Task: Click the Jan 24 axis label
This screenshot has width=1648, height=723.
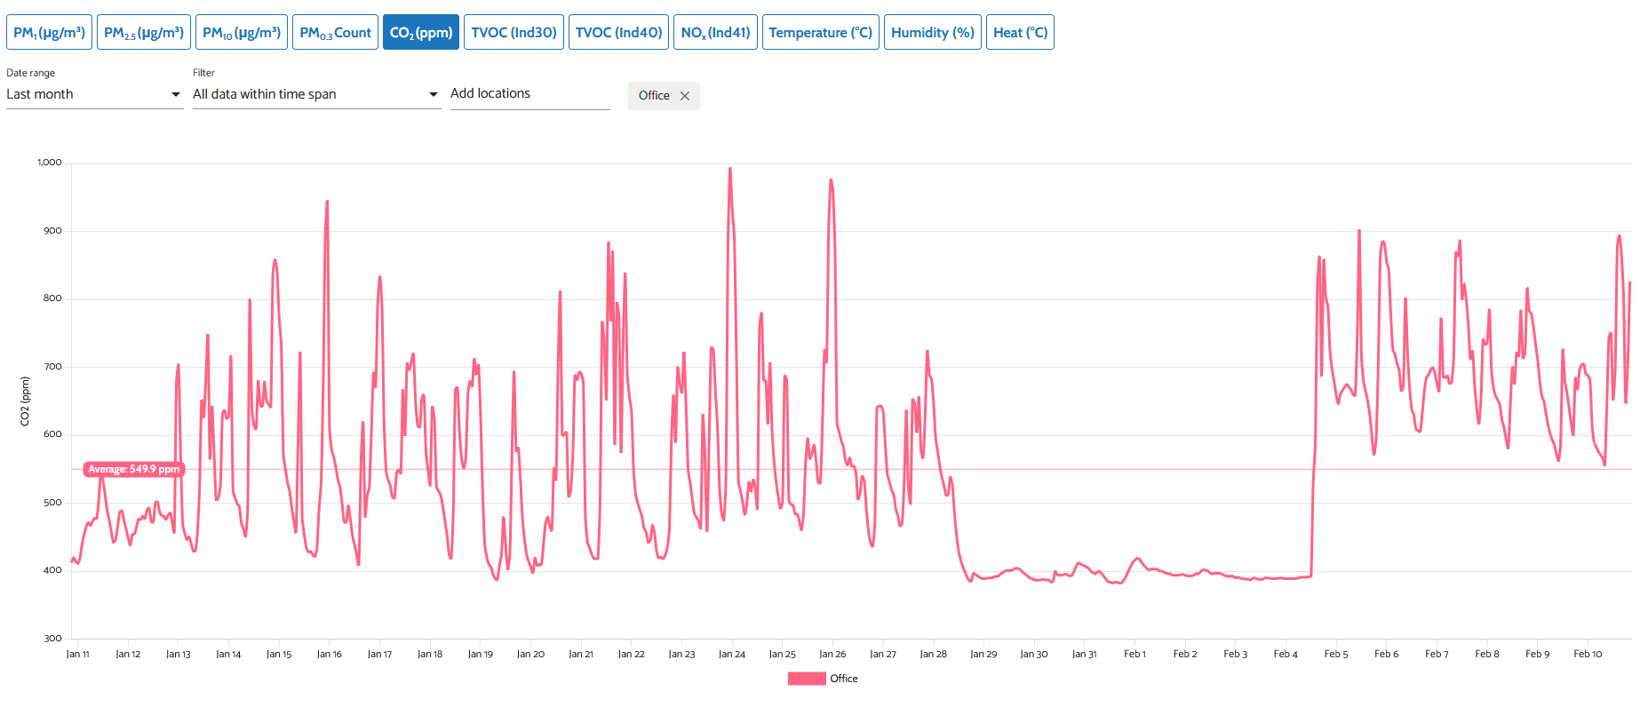Action: click(731, 655)
